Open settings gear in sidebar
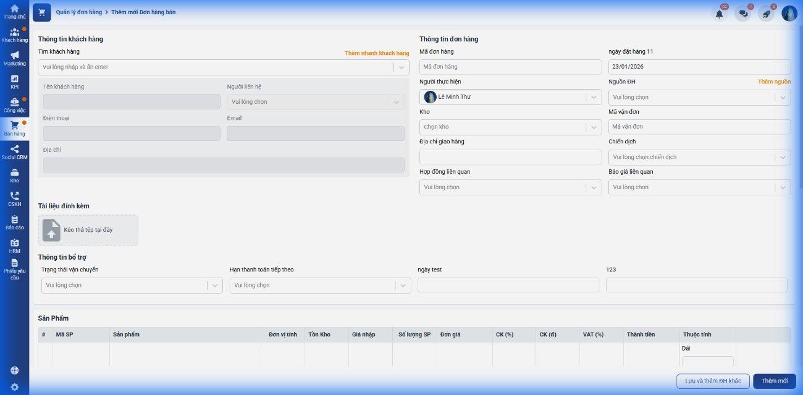Image resolution: width=803 pixels, height=395 pixels. click(14, 387)
